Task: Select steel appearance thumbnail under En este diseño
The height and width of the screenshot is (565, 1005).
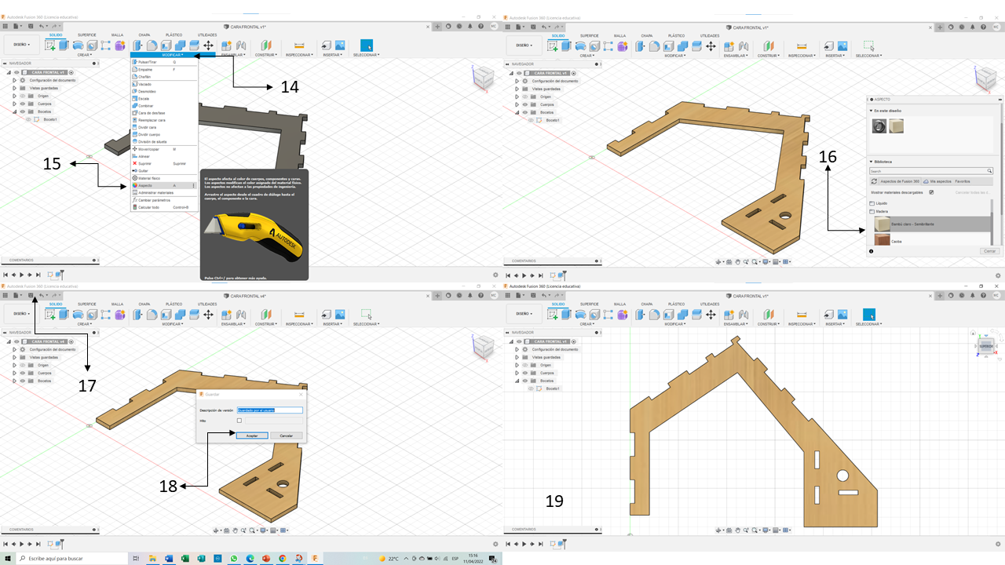Action: (879, 126)
